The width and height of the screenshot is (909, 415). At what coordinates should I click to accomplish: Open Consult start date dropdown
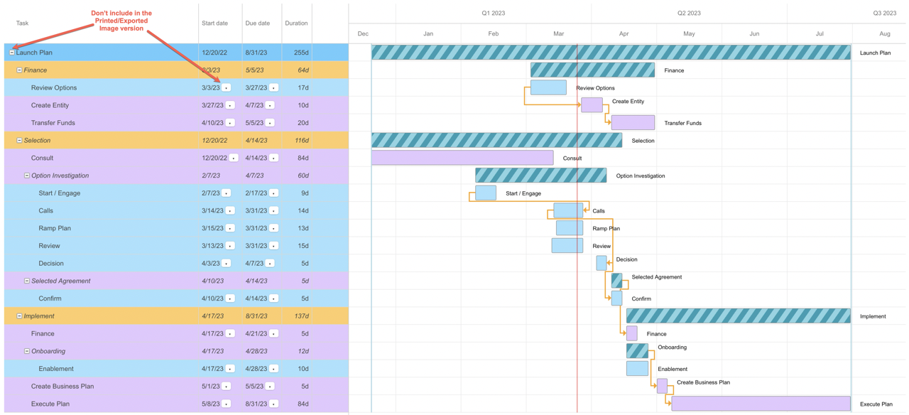(x=234, y=158)
